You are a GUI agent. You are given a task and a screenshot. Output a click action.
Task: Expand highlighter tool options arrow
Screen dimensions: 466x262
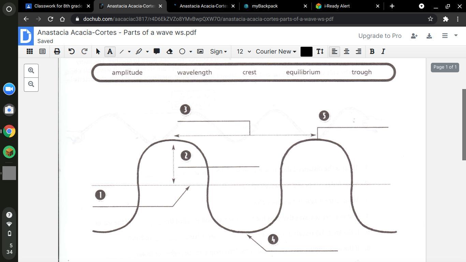click(147, 52)
